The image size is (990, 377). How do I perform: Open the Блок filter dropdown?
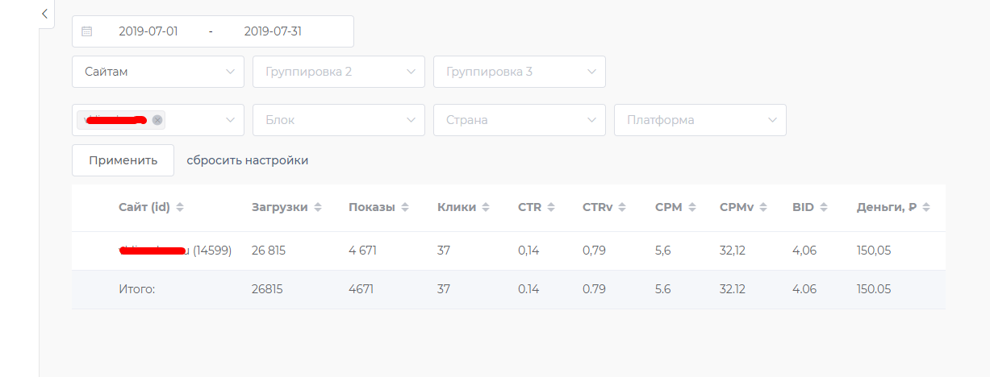click(339, 120)
